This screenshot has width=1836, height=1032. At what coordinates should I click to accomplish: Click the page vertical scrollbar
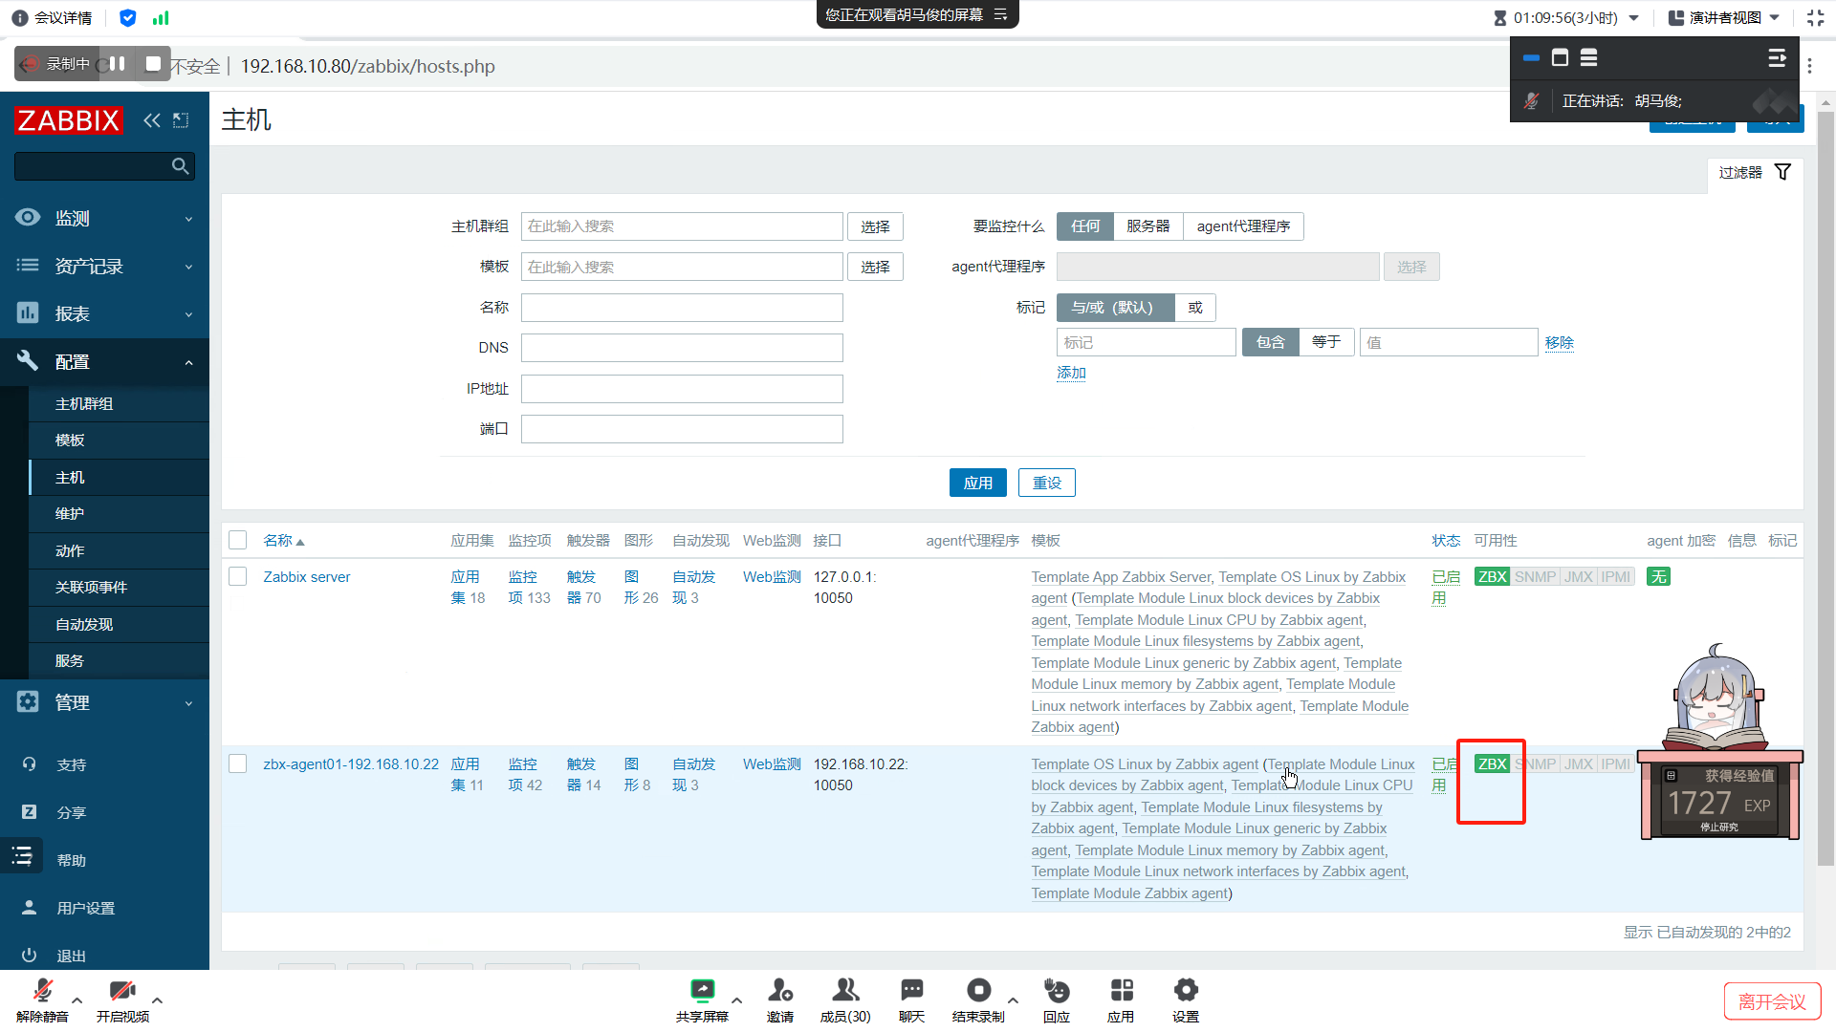[x=1825, y=487]
